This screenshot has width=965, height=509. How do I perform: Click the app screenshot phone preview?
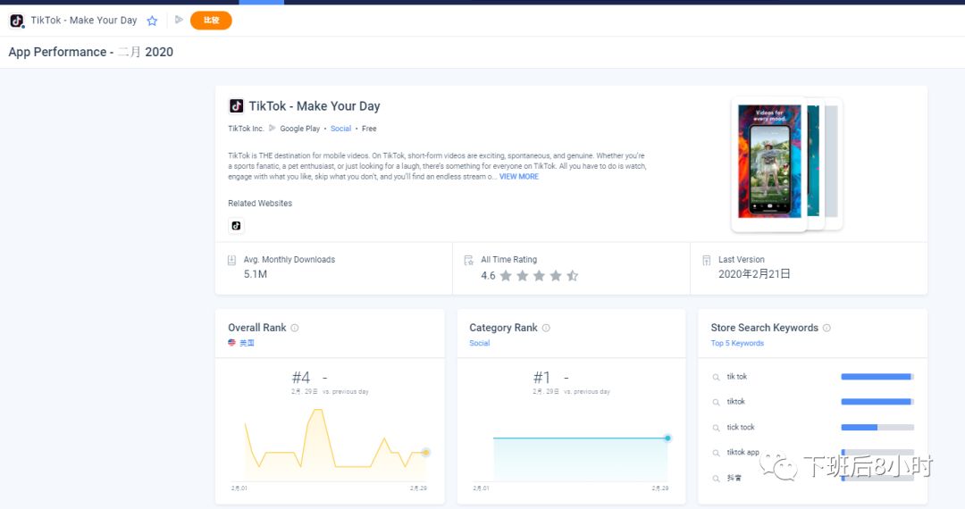(768, 163)
